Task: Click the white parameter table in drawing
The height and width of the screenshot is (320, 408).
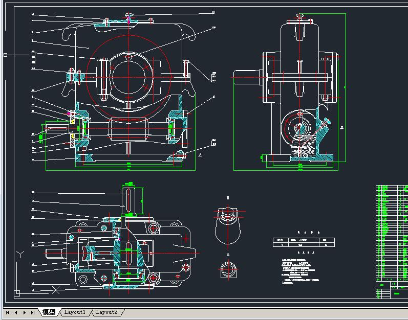Action: coord(304,242)
